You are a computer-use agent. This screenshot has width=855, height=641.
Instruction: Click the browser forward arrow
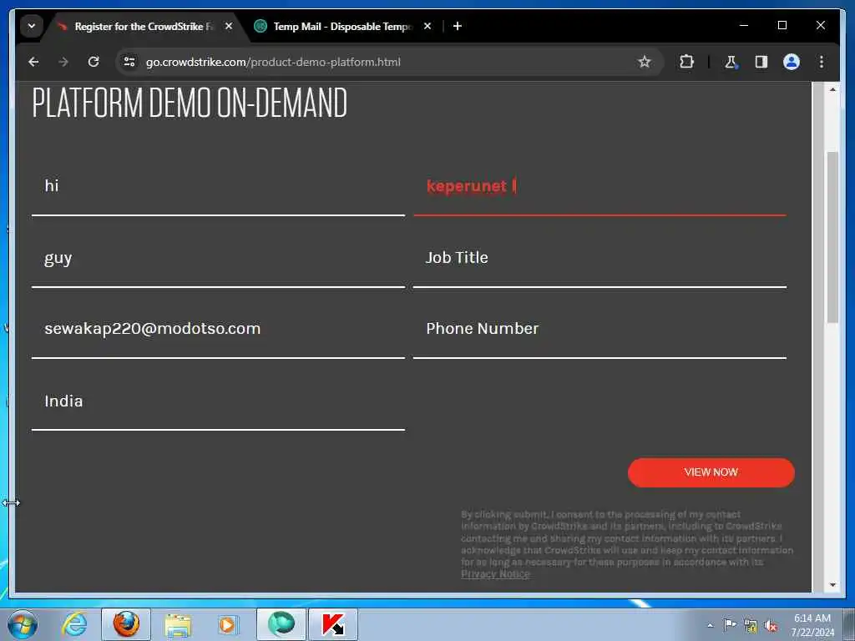[63, 62]
